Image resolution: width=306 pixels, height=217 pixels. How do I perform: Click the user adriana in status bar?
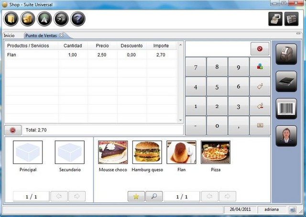(272, 209)
